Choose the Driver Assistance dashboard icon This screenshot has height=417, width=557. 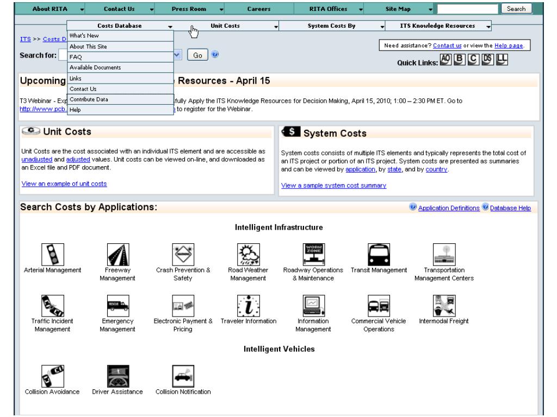click(118, 376)
